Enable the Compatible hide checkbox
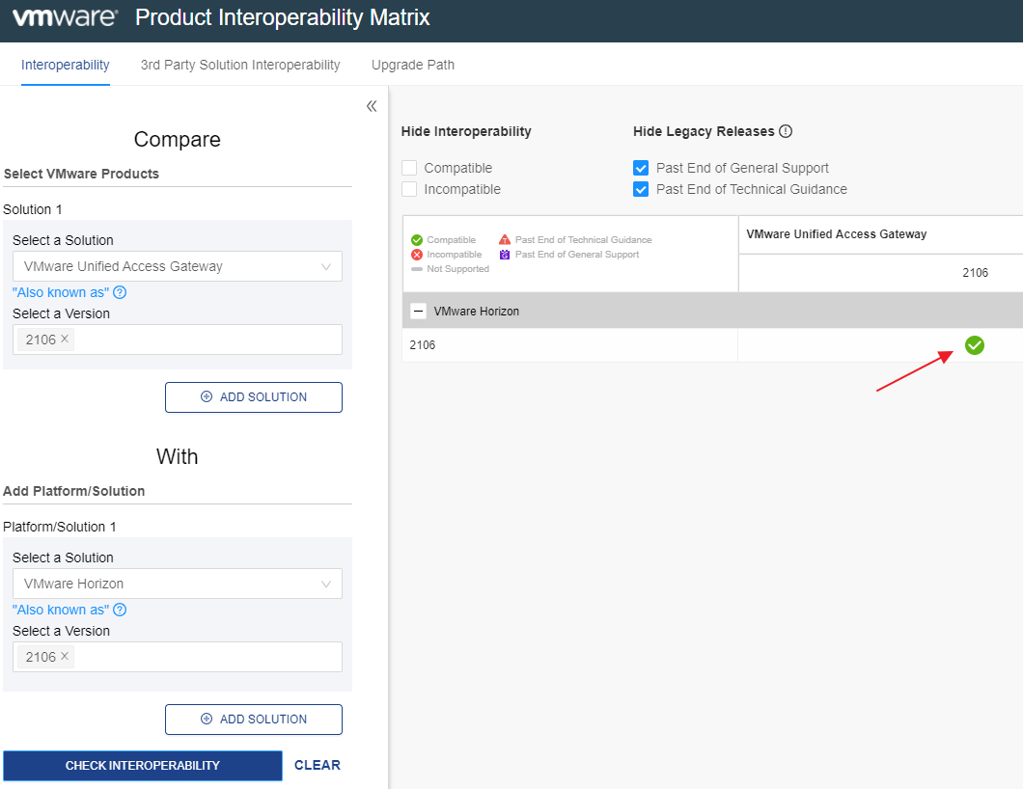Viewport: 1023px width, 789px height. coord(409,168)
